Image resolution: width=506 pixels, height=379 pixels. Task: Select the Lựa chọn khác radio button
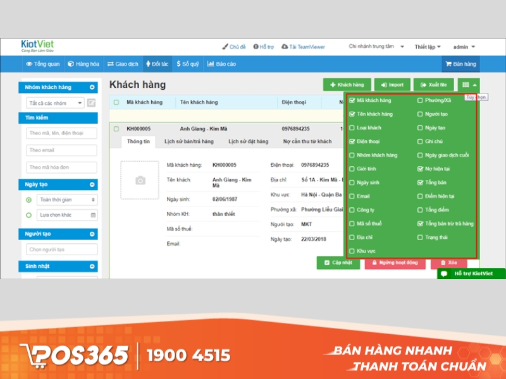coord(28,215)
